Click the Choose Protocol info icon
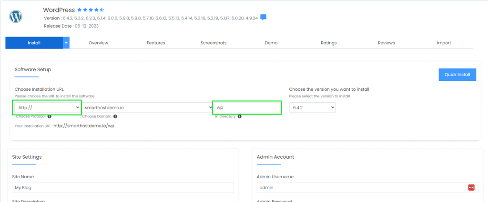This screenshot has width=488, height=202. (50, 116)
